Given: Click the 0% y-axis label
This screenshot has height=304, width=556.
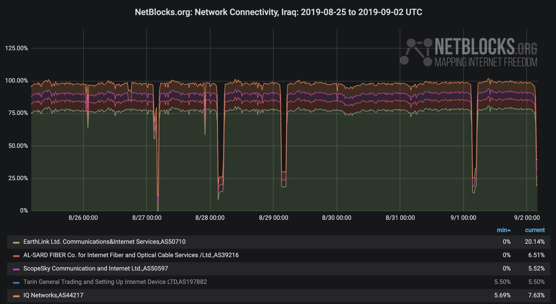Looking at the screenshot, I should [x=24, y=211].
